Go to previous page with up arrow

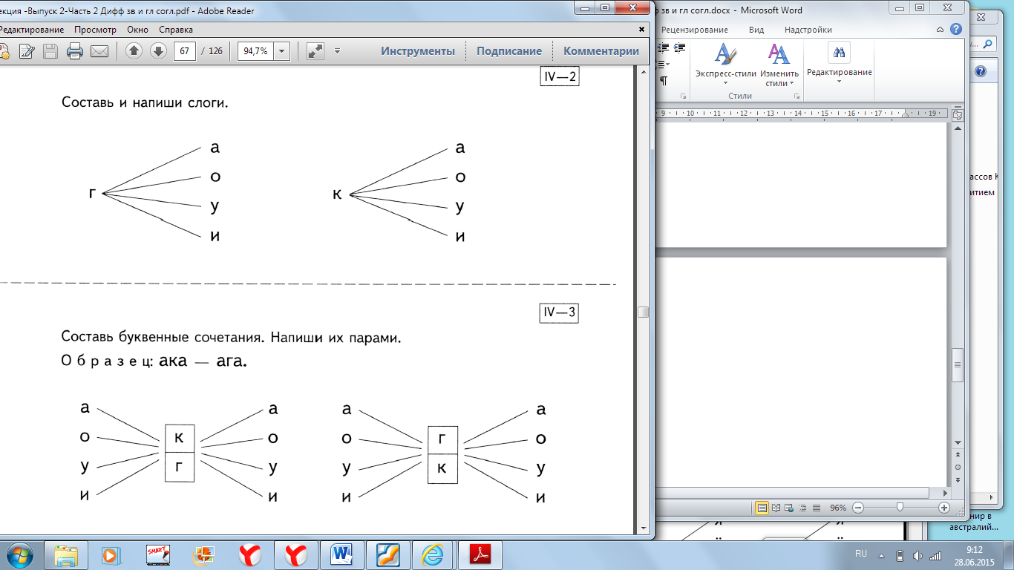pyautogui.click(x=134, y=51)
